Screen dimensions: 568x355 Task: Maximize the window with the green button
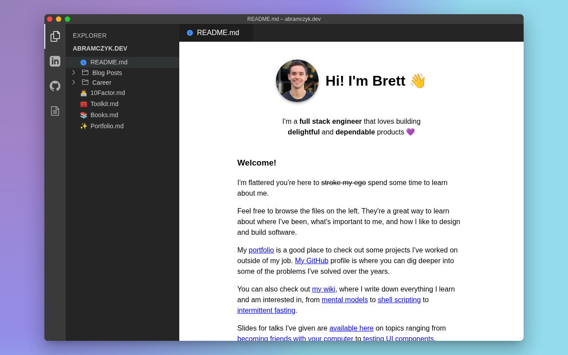coord(67,19)
